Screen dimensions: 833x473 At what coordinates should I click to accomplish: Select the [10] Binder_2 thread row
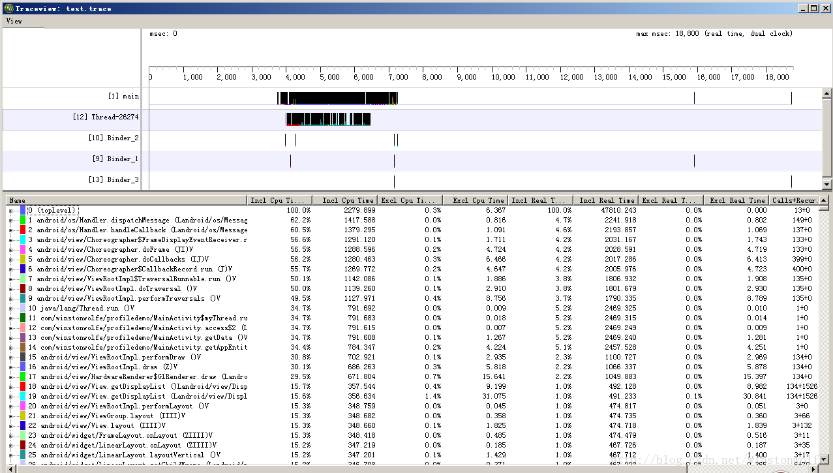point(412,140)
